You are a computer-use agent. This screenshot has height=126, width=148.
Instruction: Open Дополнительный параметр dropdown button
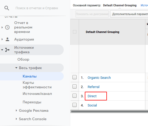pos(129,14)
